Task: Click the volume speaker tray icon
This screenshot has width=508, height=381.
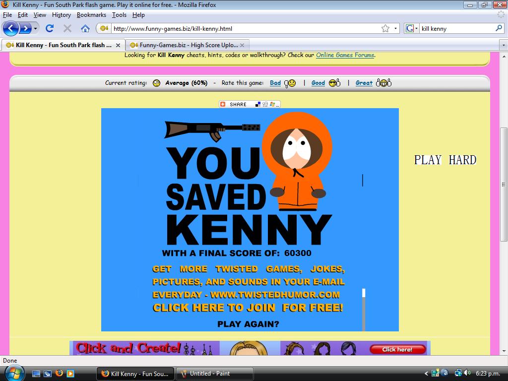Action: click(x=467, y=373)
